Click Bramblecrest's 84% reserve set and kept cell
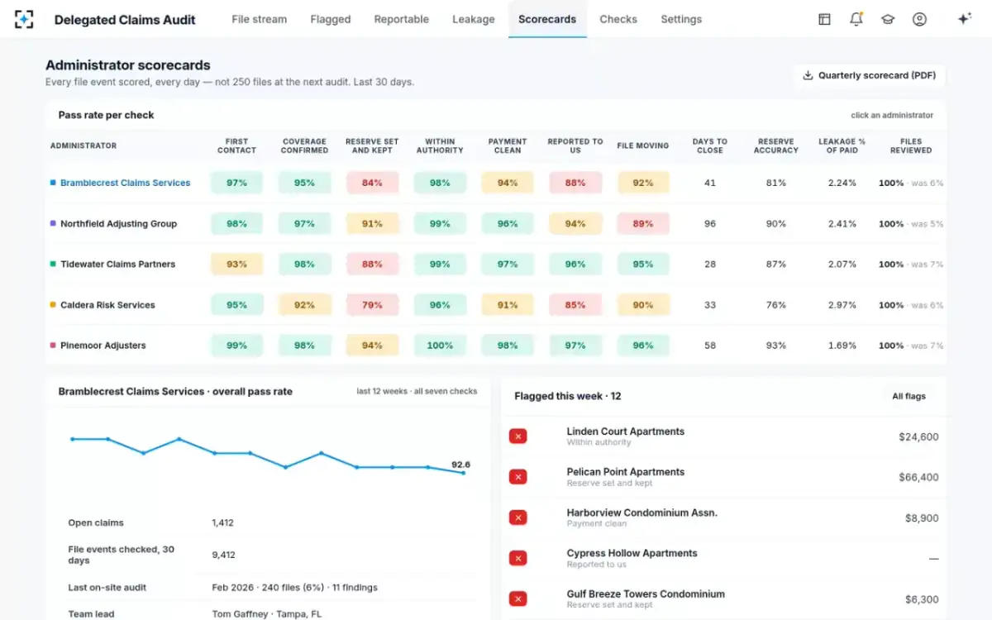Viewport: 992px width, 620px height. click(372, 183)
